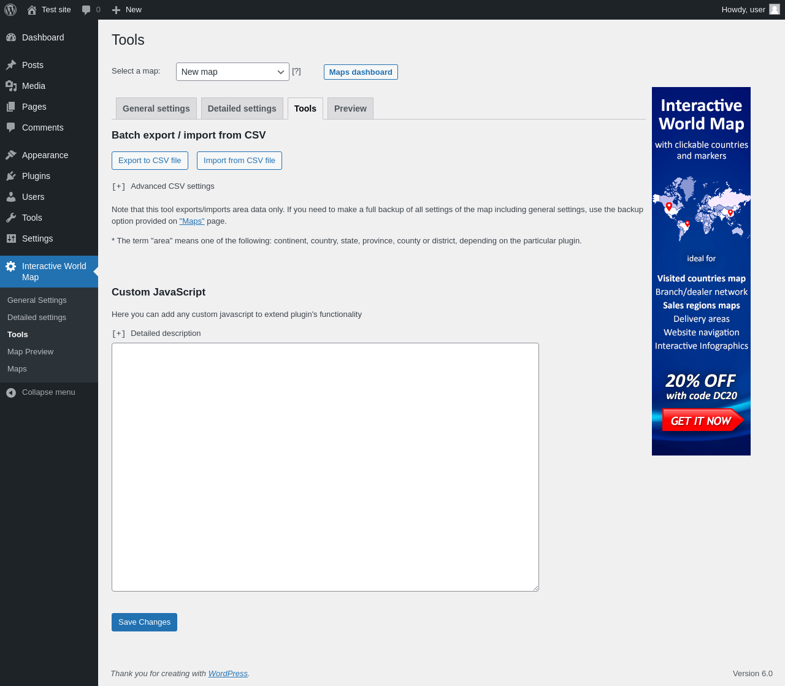Open the comments bubble icon in admin bar

tap(86, 10)
